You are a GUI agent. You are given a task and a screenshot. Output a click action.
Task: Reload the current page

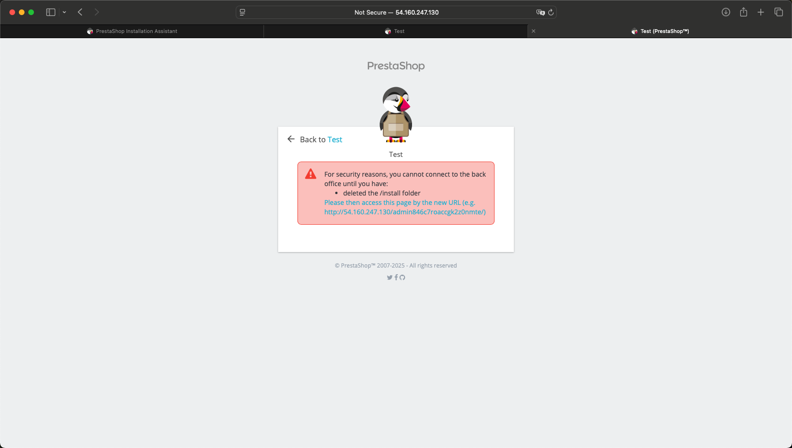tap(551, 12)
